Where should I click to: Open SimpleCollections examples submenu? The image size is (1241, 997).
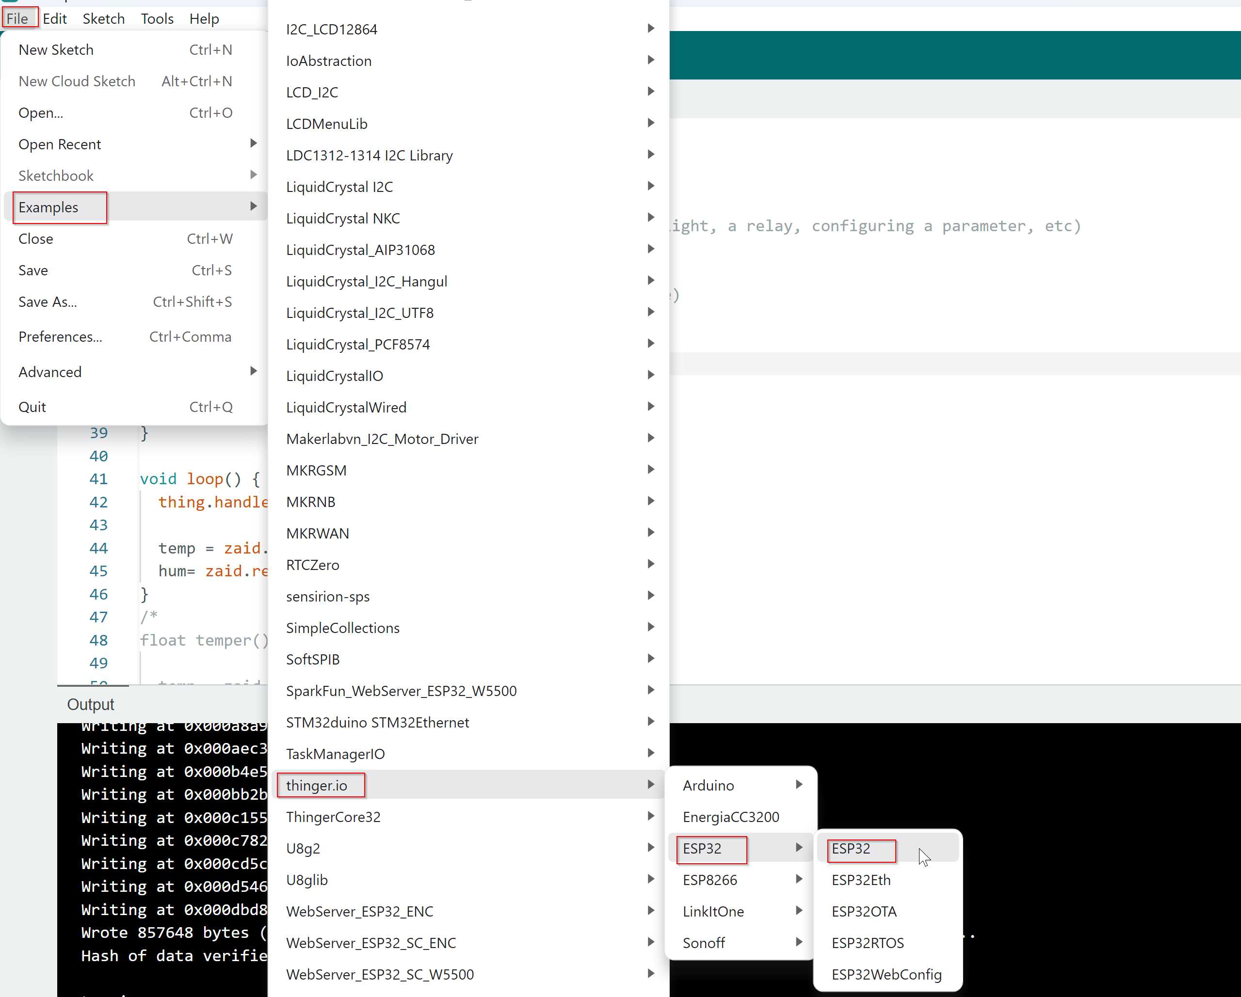(x=468, y=628)
